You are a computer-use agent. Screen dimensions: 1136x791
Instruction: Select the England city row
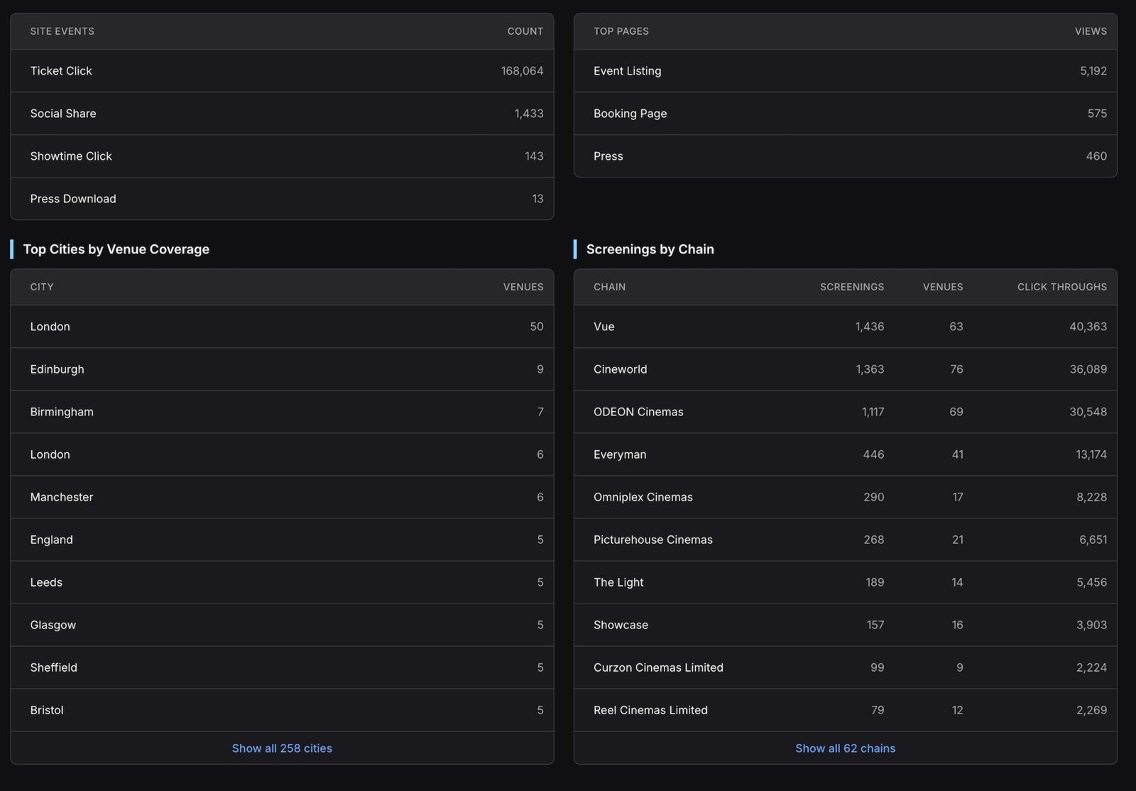click(282, 540)
